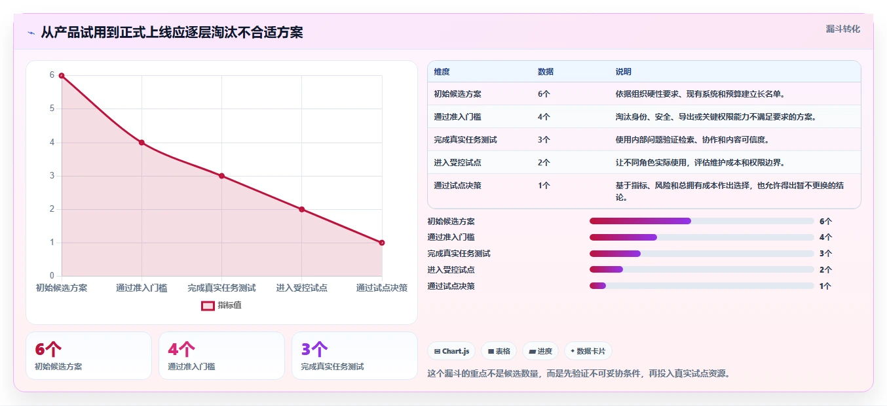Click table cell 通过准入门槛
The width and height of the screenshot is (887, 406).
457,117
